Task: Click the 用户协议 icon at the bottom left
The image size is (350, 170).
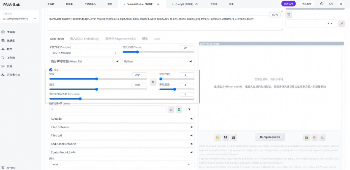Action: tap(3, 168)
